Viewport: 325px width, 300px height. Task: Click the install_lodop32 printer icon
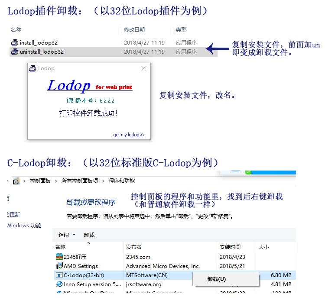pyautogui.click(x=14, y=43)
